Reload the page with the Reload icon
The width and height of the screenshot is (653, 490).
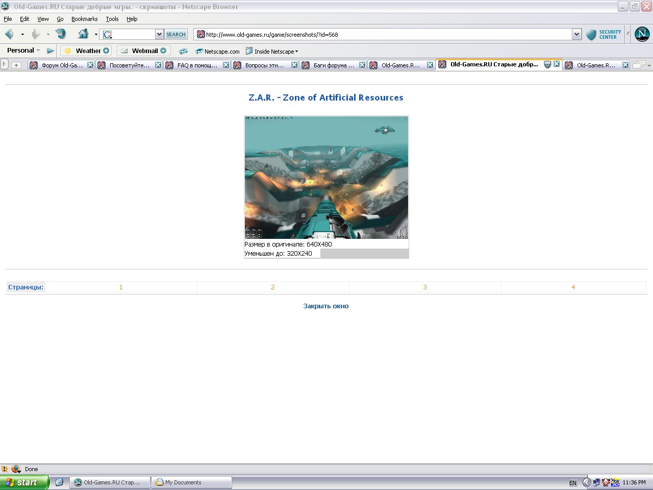(x=61, y=34)
